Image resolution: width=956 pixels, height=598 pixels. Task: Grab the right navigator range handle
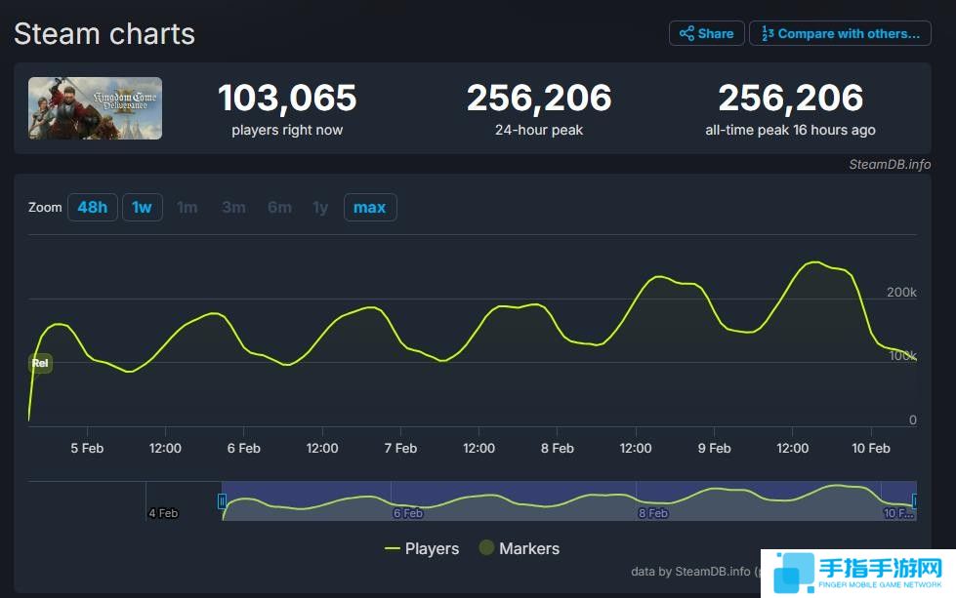tap(915, 500)
